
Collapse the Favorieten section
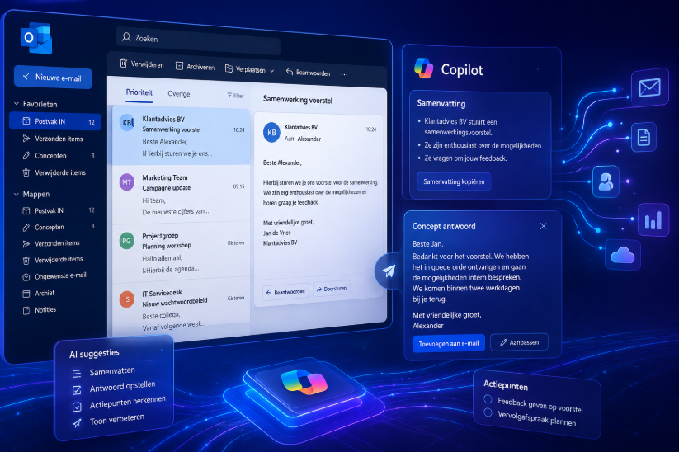click(17, 103)
